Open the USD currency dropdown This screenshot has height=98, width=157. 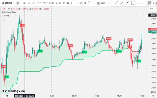point(153,9)
